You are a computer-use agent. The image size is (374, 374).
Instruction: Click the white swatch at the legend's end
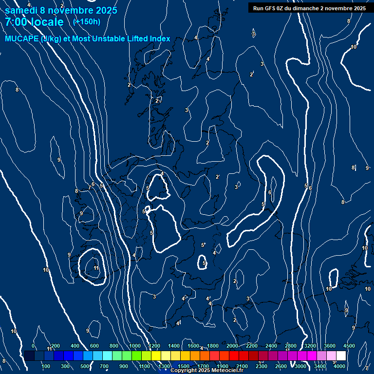[x=341, y=355]
